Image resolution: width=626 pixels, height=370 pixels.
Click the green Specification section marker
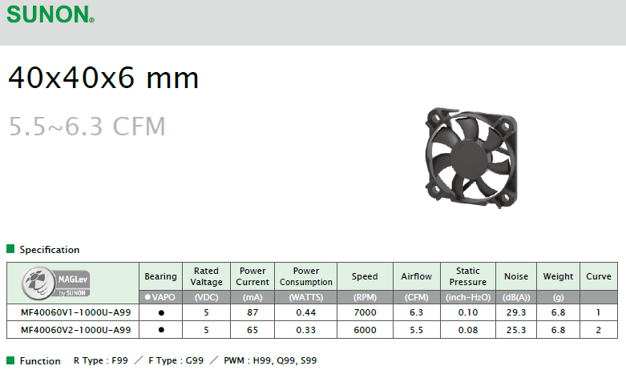pos(10,249)
